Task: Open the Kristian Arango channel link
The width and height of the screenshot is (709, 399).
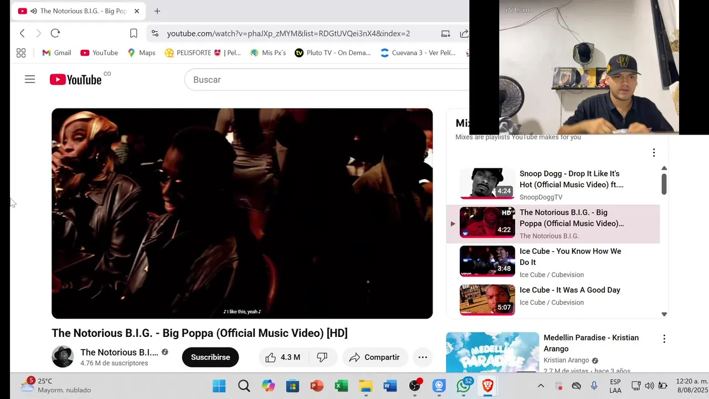Action: click(566, 360)
